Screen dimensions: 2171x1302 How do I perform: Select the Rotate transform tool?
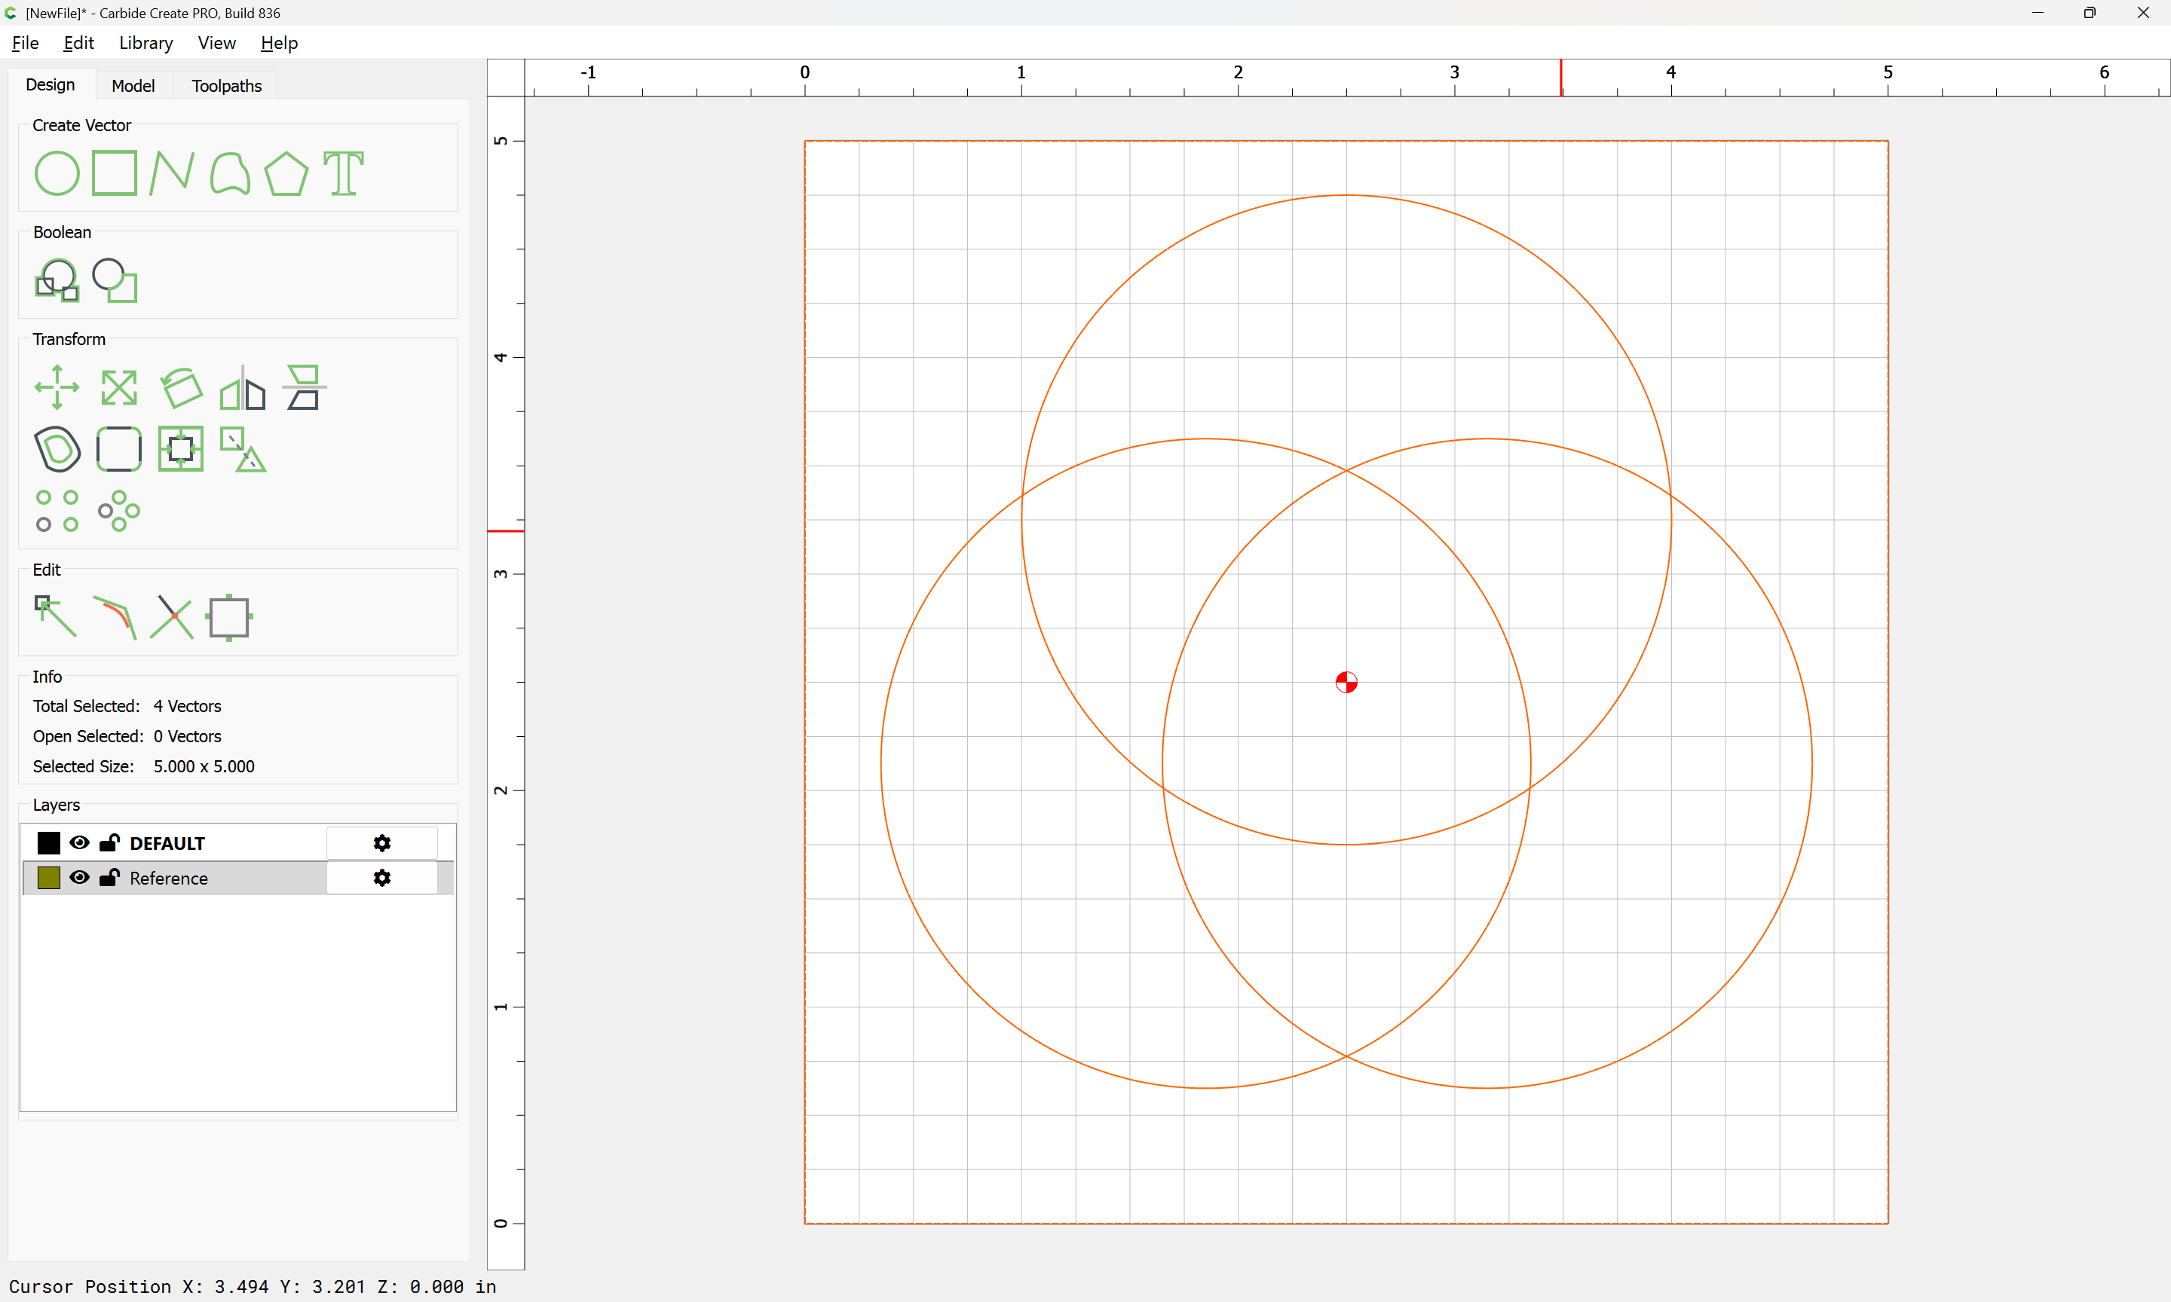pos(182,387)
